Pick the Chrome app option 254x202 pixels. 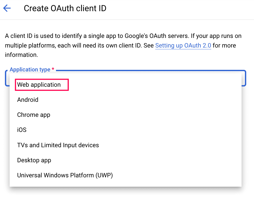(x=125, y=115)
